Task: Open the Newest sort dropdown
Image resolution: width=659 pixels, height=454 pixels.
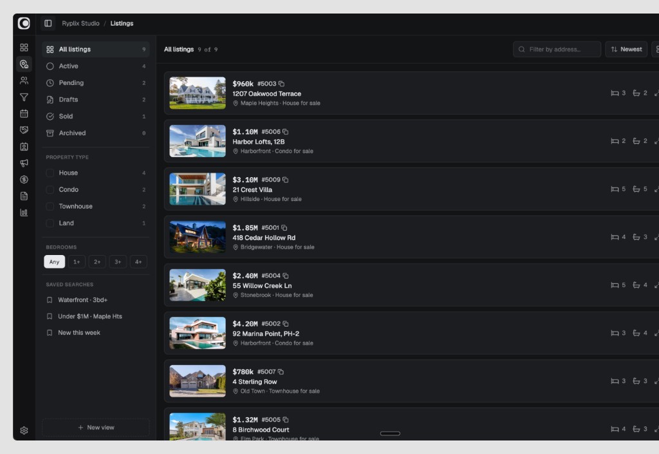Action: (626, 49)
